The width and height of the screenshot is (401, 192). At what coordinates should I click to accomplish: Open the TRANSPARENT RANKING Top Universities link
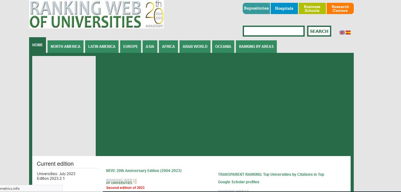tap(271, 178)
